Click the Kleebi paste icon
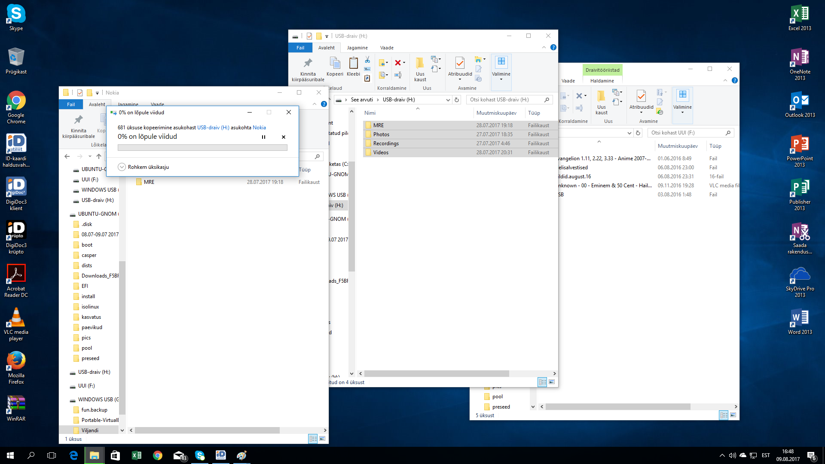The image size is (825, 464). tap(353, 67)
